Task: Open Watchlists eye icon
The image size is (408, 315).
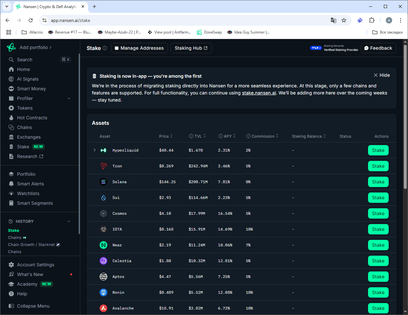Action: (x=11, y=193)
